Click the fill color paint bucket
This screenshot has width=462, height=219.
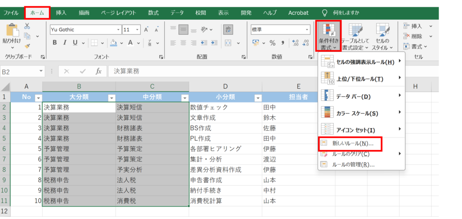click(113, 43)
